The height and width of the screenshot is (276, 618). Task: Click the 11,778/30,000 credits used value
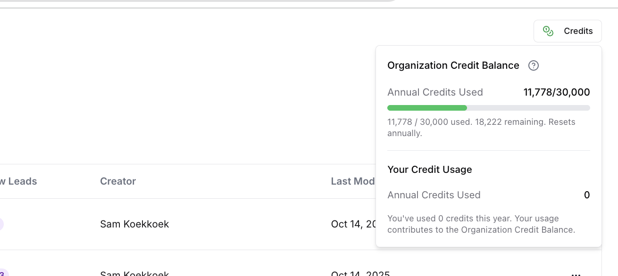(557, 92)
